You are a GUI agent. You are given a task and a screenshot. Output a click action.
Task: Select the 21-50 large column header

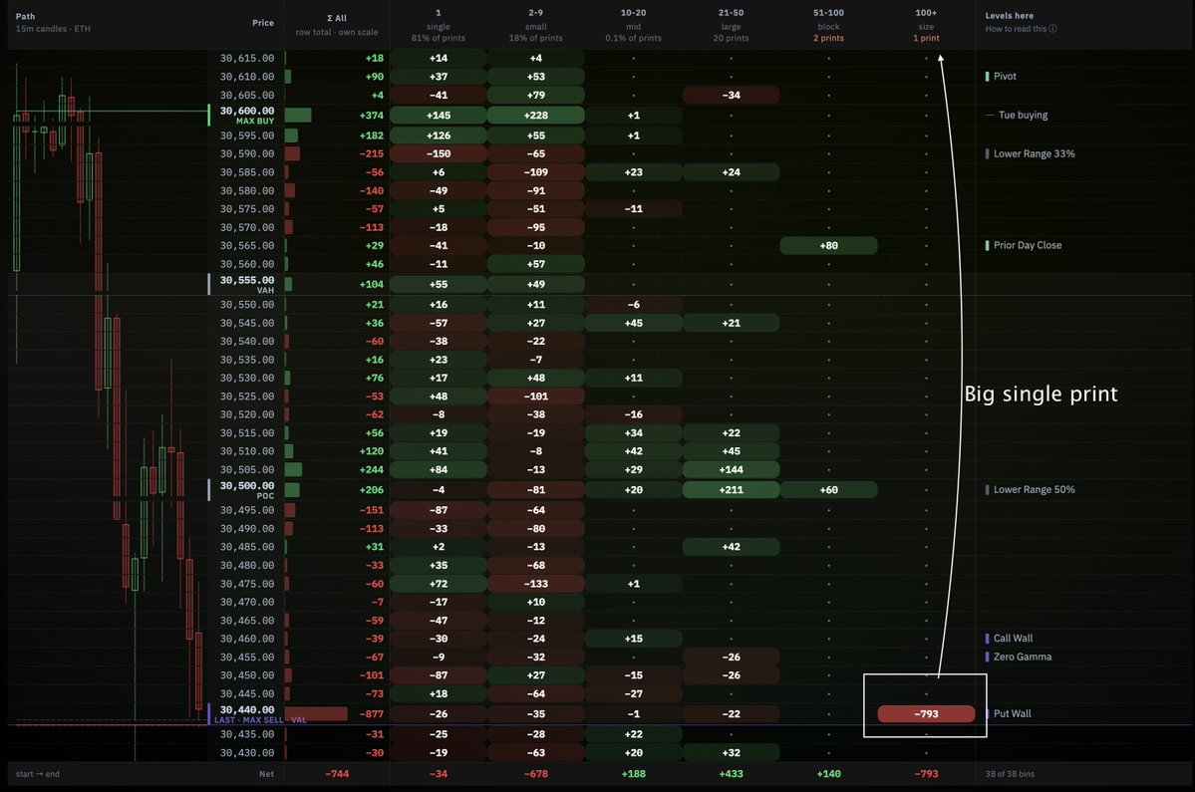[x=731, y=25]
